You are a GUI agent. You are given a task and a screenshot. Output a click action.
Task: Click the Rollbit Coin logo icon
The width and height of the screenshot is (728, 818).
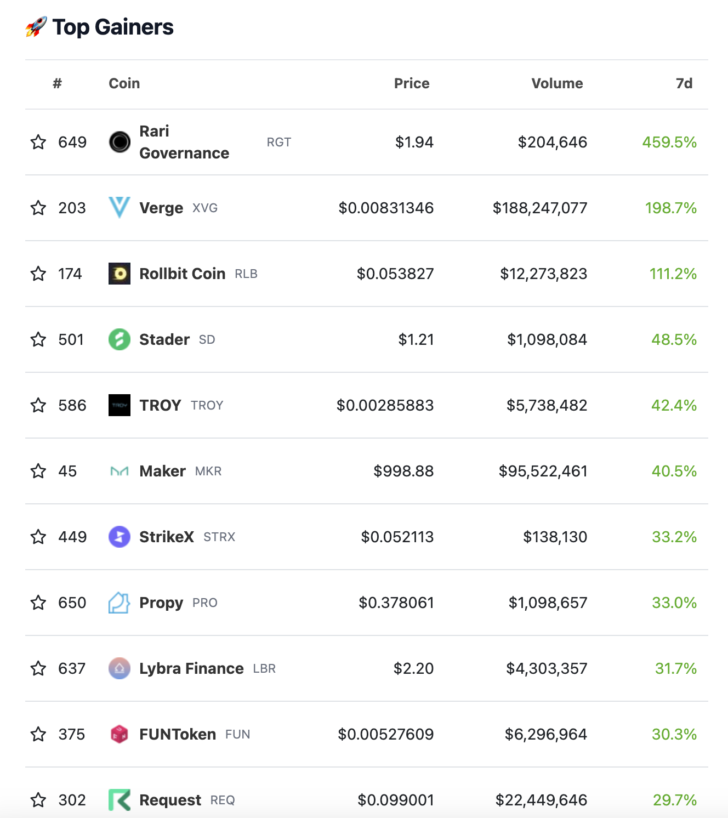coord(120,274)
